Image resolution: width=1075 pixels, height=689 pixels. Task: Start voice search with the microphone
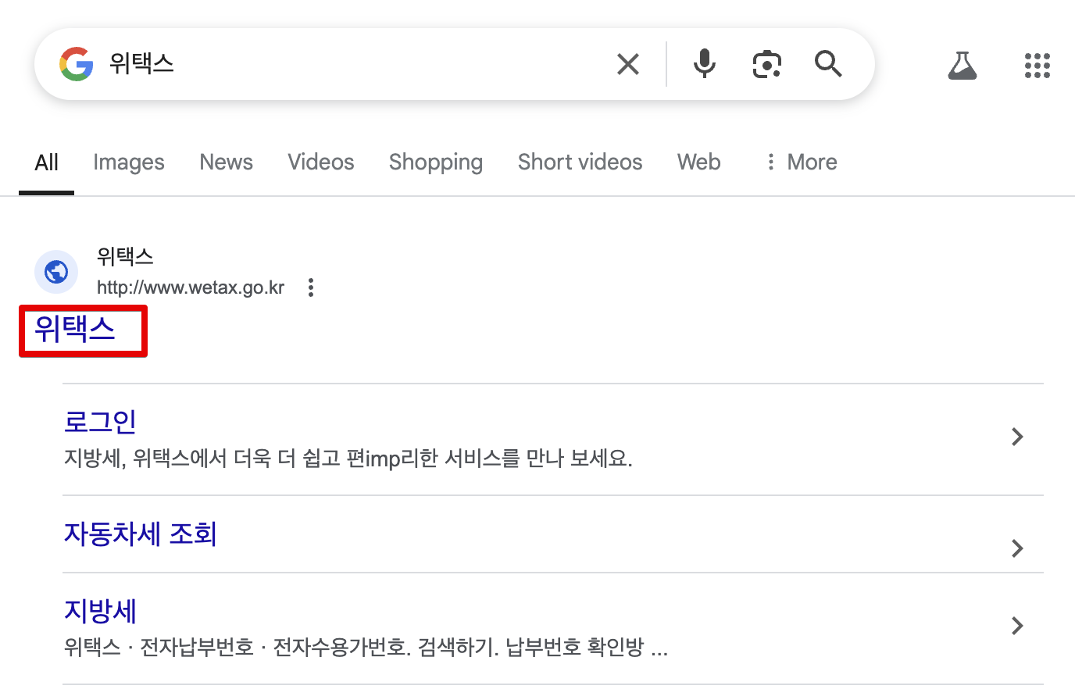705,64
